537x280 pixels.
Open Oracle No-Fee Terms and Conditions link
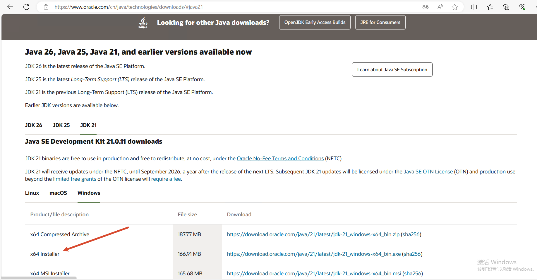[280, 159]
